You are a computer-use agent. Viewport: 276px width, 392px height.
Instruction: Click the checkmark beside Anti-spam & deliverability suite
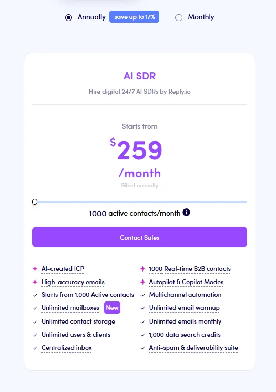[x=142, y=348]
